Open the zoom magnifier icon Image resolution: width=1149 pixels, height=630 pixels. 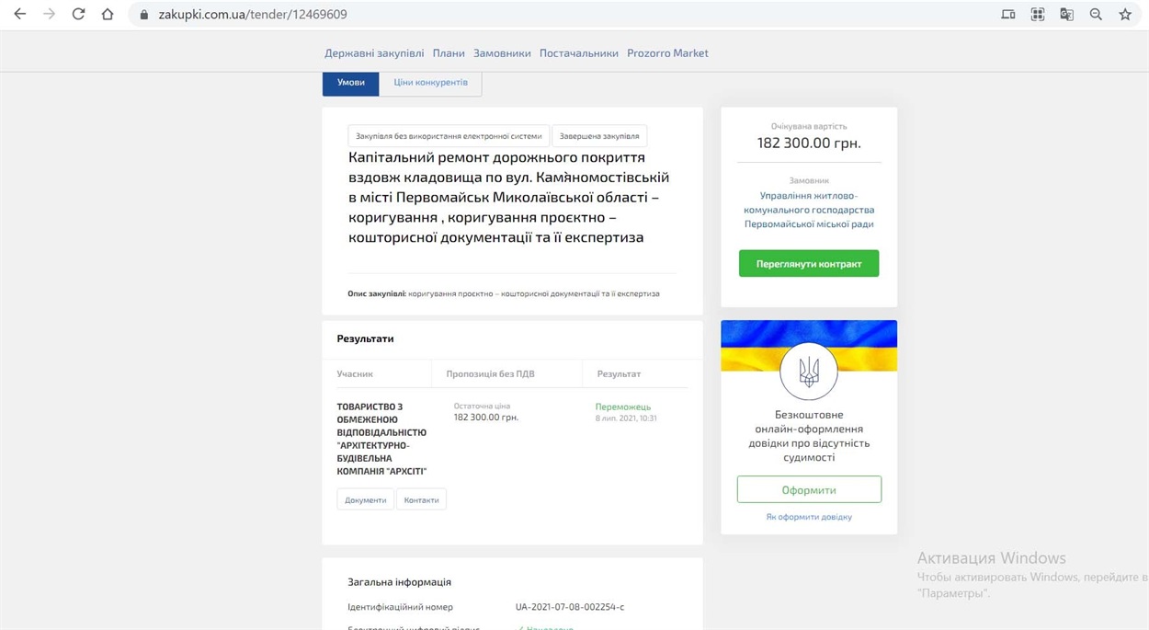[1096, 15]
